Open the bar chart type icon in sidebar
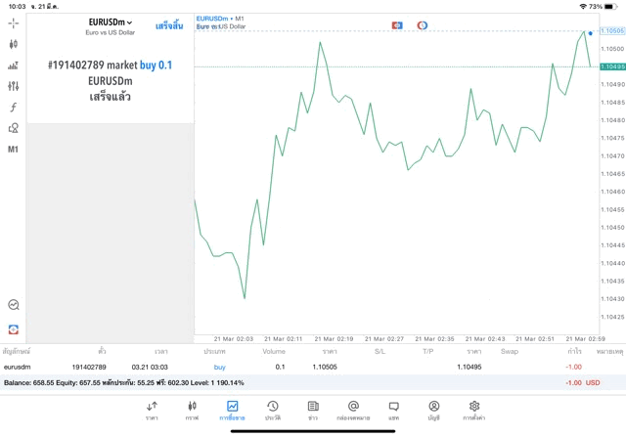The height and width of the screenshot is (437, 626). [13, 66]
